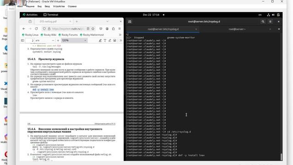Open the Firefox account icon
This screenshot has height=165, width=293.
tap(107, 28)
